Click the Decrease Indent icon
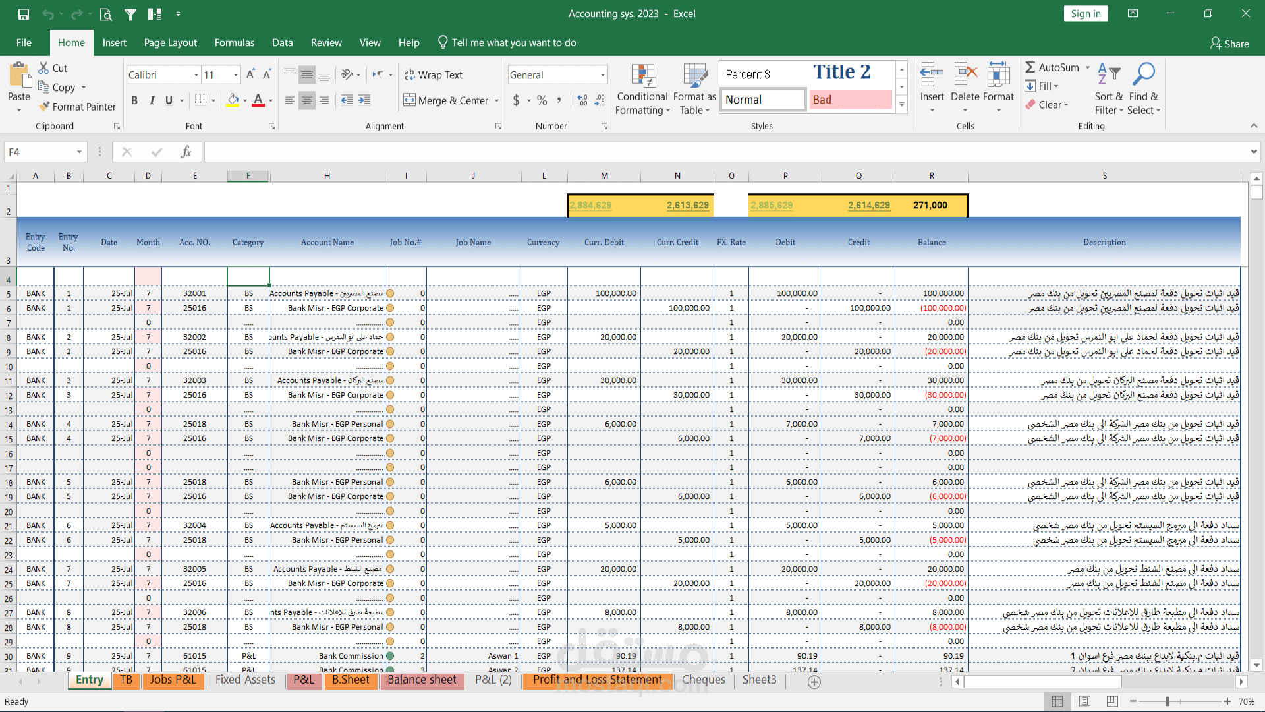 click(x=347, y=100)
